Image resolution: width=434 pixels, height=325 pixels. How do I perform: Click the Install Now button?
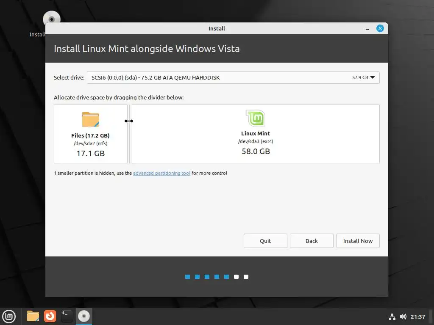(x=358, y=241)
